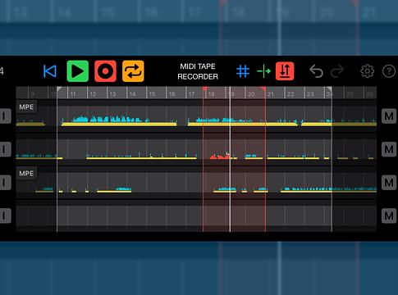Toggle the red track height arrows button

click(x=285, y=71)
